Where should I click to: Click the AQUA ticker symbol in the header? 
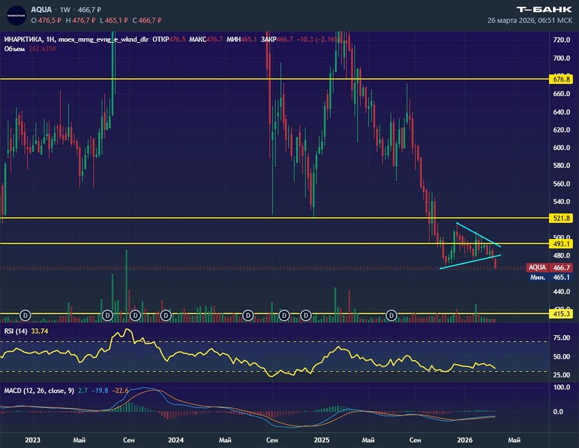[41, 10]
